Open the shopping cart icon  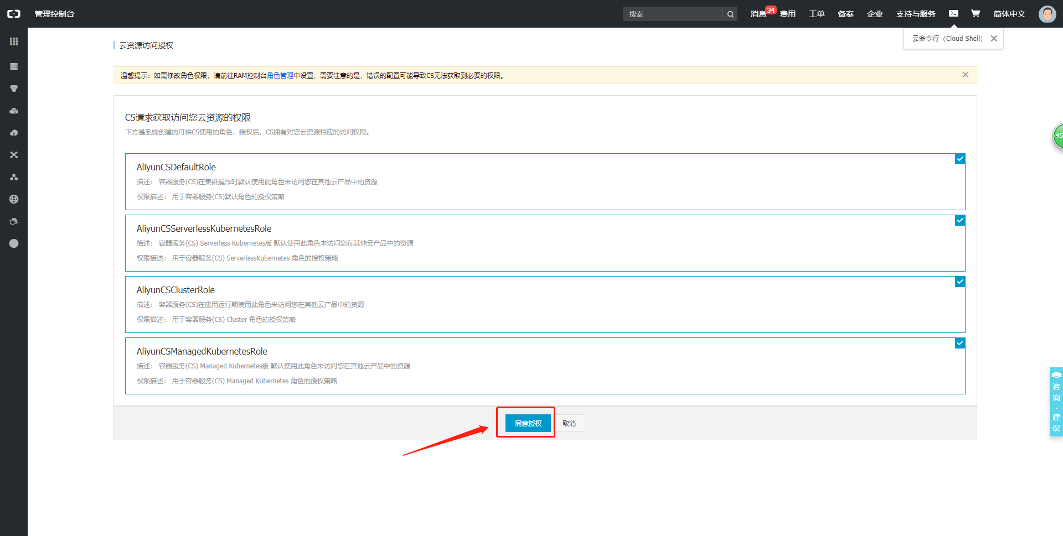[x=976, y=13]
